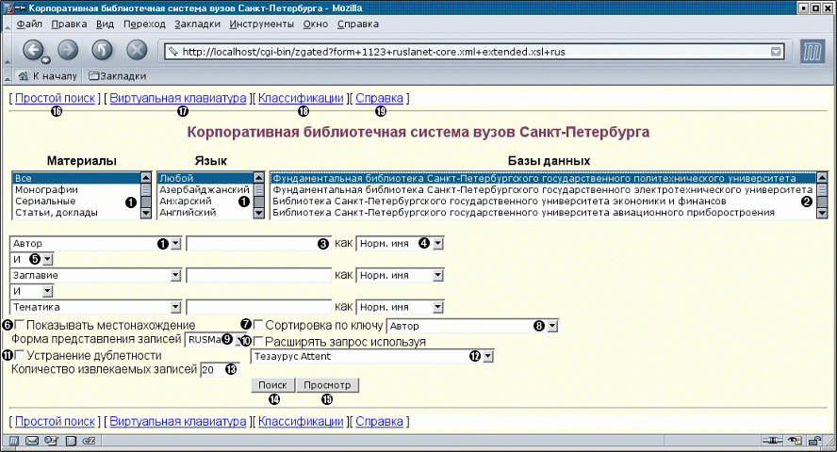The image size is (837, 452).
Task: Open the 'Закладки' menu in menu bar
Action: pos(198,24)
